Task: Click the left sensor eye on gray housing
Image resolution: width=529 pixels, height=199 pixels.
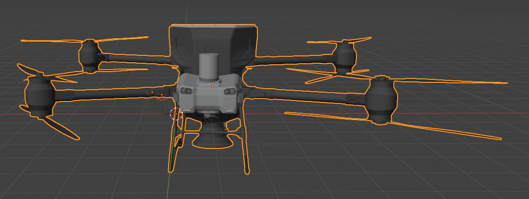Action: (x=186, y=90)
